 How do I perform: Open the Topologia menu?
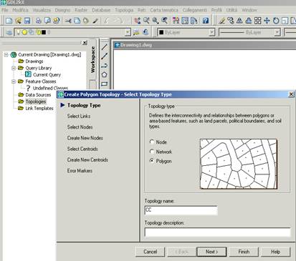tap(124, 10)
